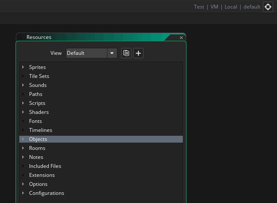Click the plus icon to add view

pos(138,53)
